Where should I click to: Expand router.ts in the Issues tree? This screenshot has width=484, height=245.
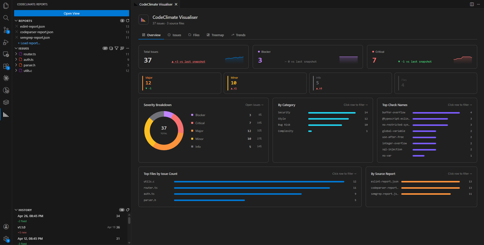pyautogui.click(x=16, y=54)
